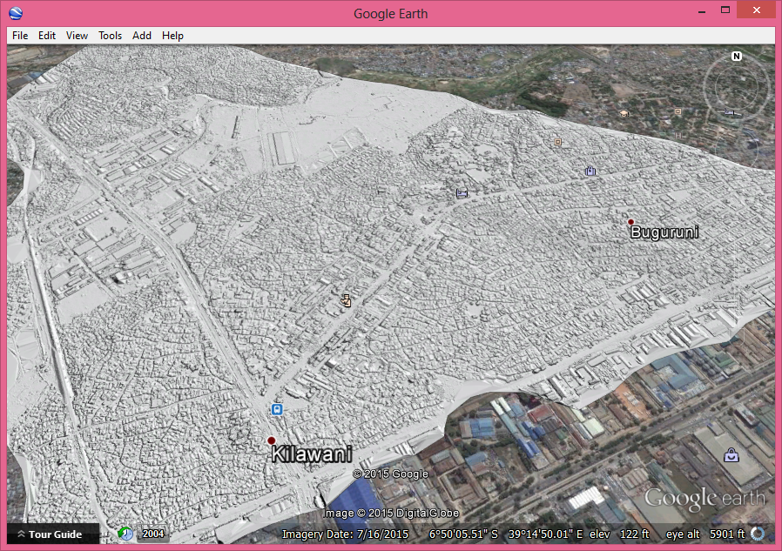
Task: Click the 2004 historical imagery year button
Action: click(x=153, y=534)
